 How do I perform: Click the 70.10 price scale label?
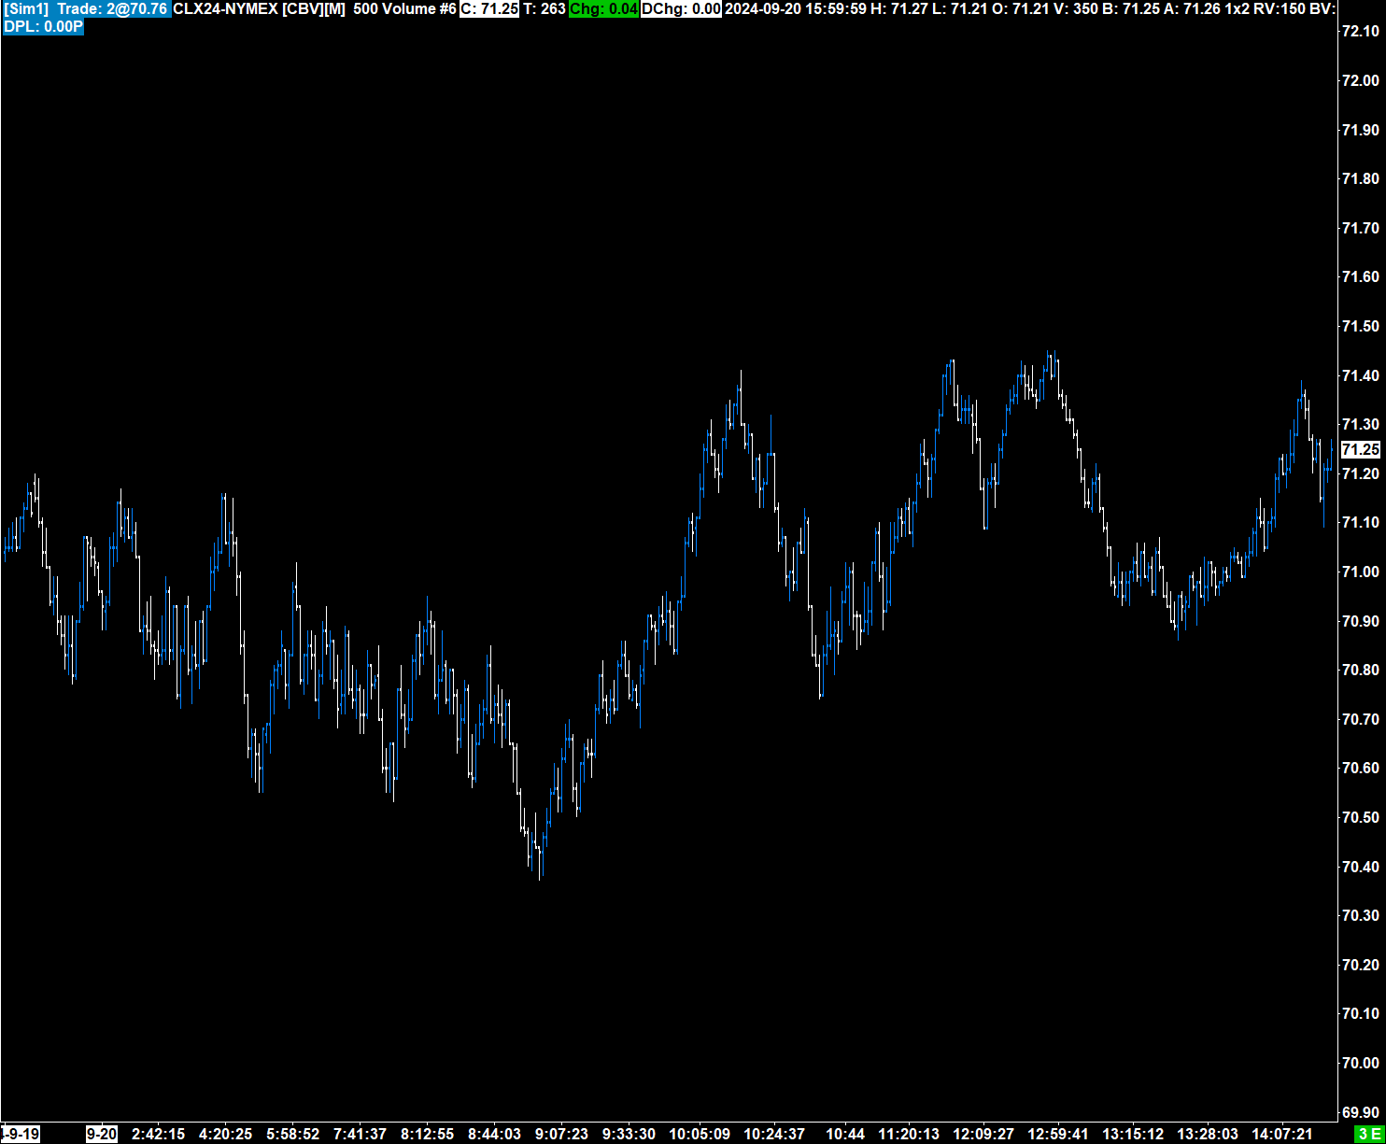click(x=1360, y=1013)
